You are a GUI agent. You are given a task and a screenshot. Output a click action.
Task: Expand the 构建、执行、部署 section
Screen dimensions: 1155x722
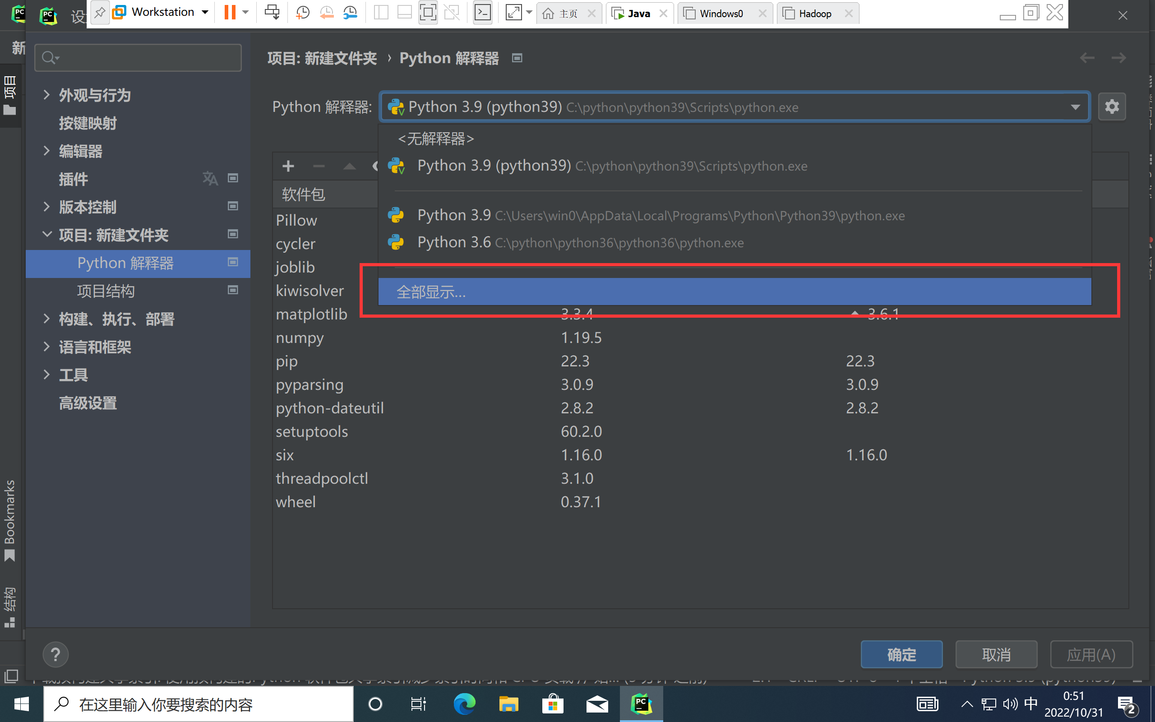[46, 319]
